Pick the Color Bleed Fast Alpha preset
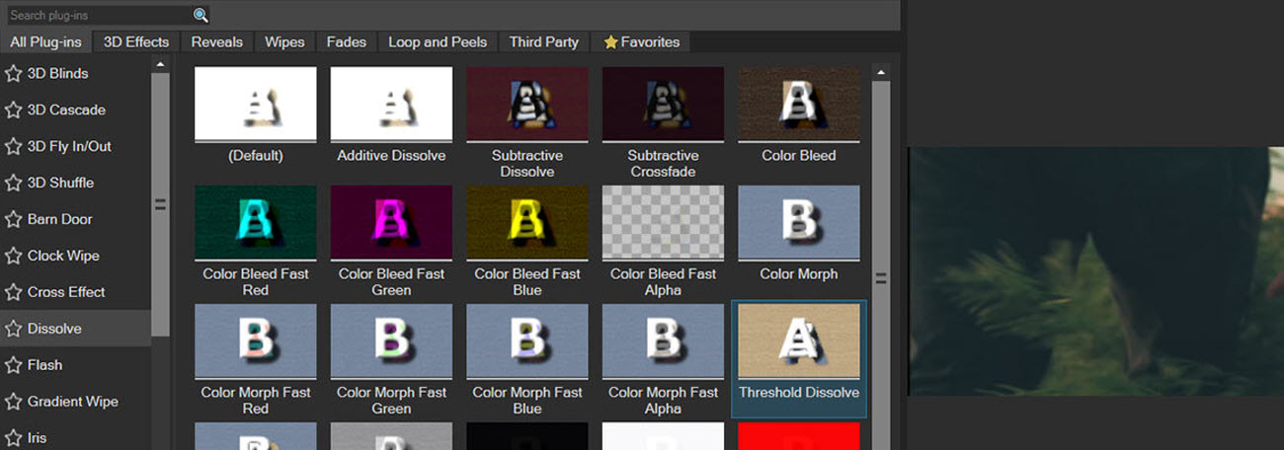1284x450 pixels. click(663, 222)
